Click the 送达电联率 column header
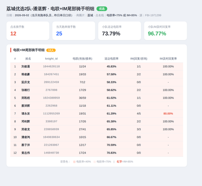The image size is (202, 186). click(x=112, y=59)
